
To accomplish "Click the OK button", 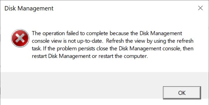I will (182, 93).
